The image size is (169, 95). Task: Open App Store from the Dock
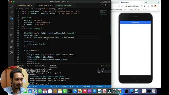coord(95,91)
